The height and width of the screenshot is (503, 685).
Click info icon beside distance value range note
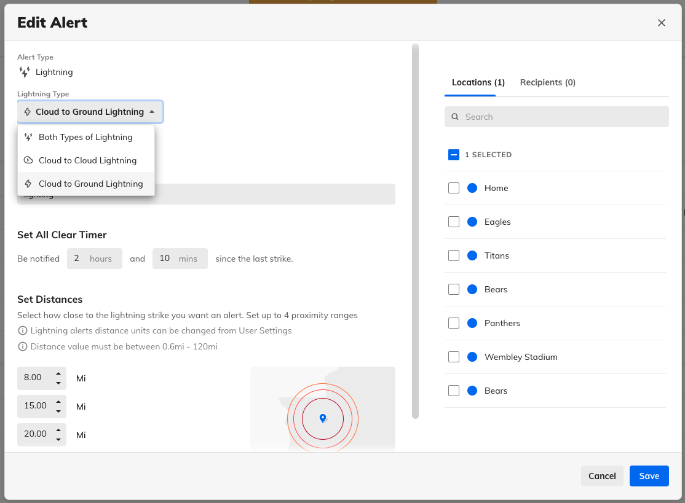(x=23, y=346)
